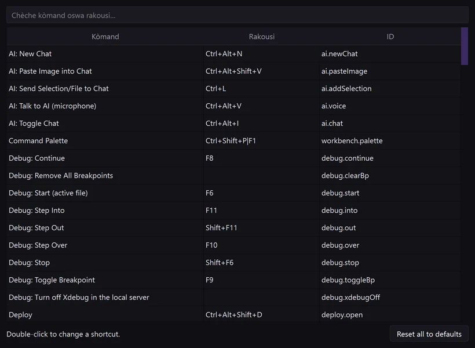This screenshot has width=475, height=348.
Task: Click the workbench.palette ID cell
Action: [x=390, y=141]
